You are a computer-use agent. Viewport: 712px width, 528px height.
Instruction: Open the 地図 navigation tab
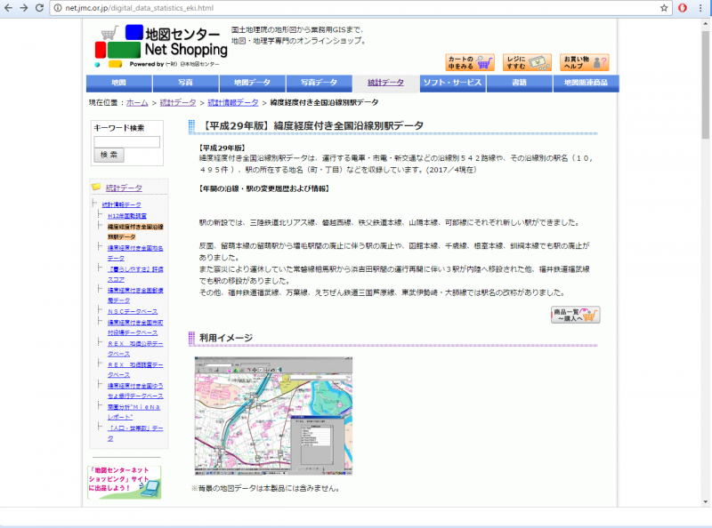click(118, 83)
